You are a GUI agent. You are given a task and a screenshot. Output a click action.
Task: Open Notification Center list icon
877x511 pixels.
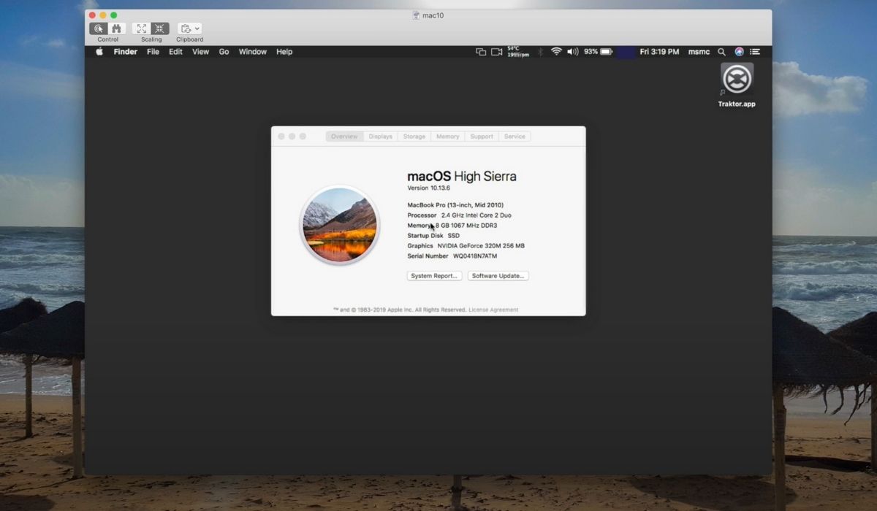(x=755, y=52)
